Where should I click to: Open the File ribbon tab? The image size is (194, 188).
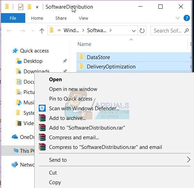(x=13, y=18)
